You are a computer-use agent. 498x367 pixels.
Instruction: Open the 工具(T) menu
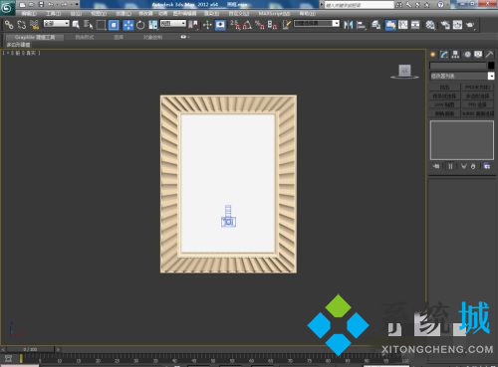(54, 14)
